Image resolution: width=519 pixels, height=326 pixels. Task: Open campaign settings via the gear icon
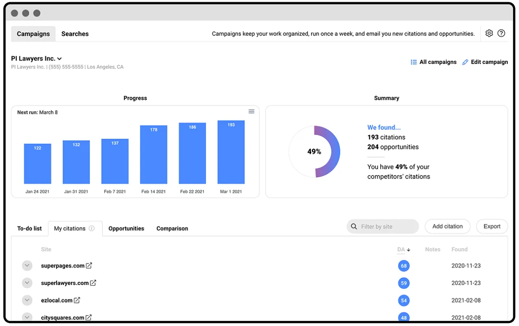(489, 33)
